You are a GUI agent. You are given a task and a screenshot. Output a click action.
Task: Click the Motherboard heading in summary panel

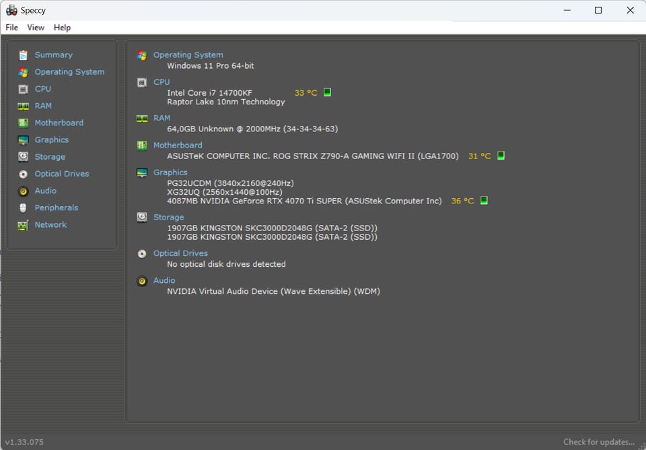(x=178, y=145)
